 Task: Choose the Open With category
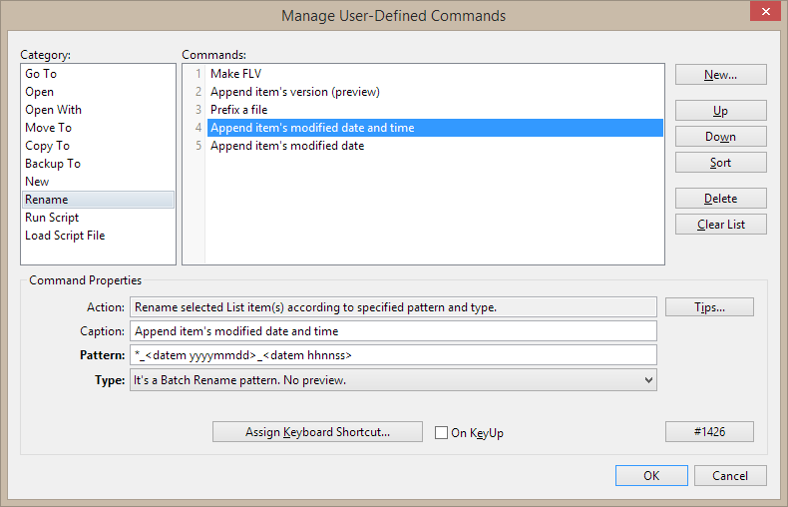coord(53,110)
